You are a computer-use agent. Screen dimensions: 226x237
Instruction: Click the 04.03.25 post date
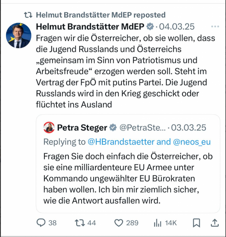click(x=177, y=27)
